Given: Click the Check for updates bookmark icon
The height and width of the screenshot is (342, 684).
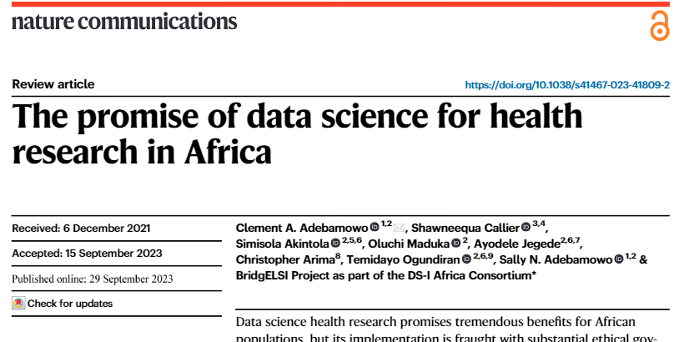Looking at the screenshot, I should (18, 304).
